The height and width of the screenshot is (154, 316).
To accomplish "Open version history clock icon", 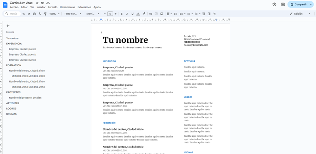I will [x=274, y=5].
